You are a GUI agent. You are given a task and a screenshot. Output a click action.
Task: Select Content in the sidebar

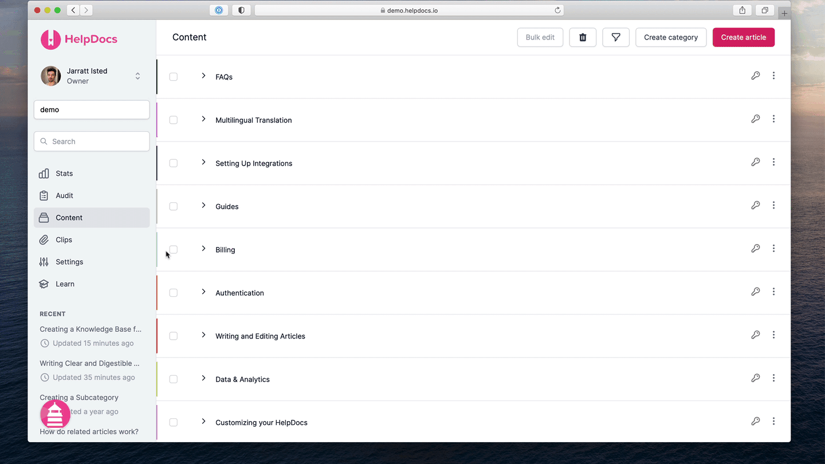[92, 218]
